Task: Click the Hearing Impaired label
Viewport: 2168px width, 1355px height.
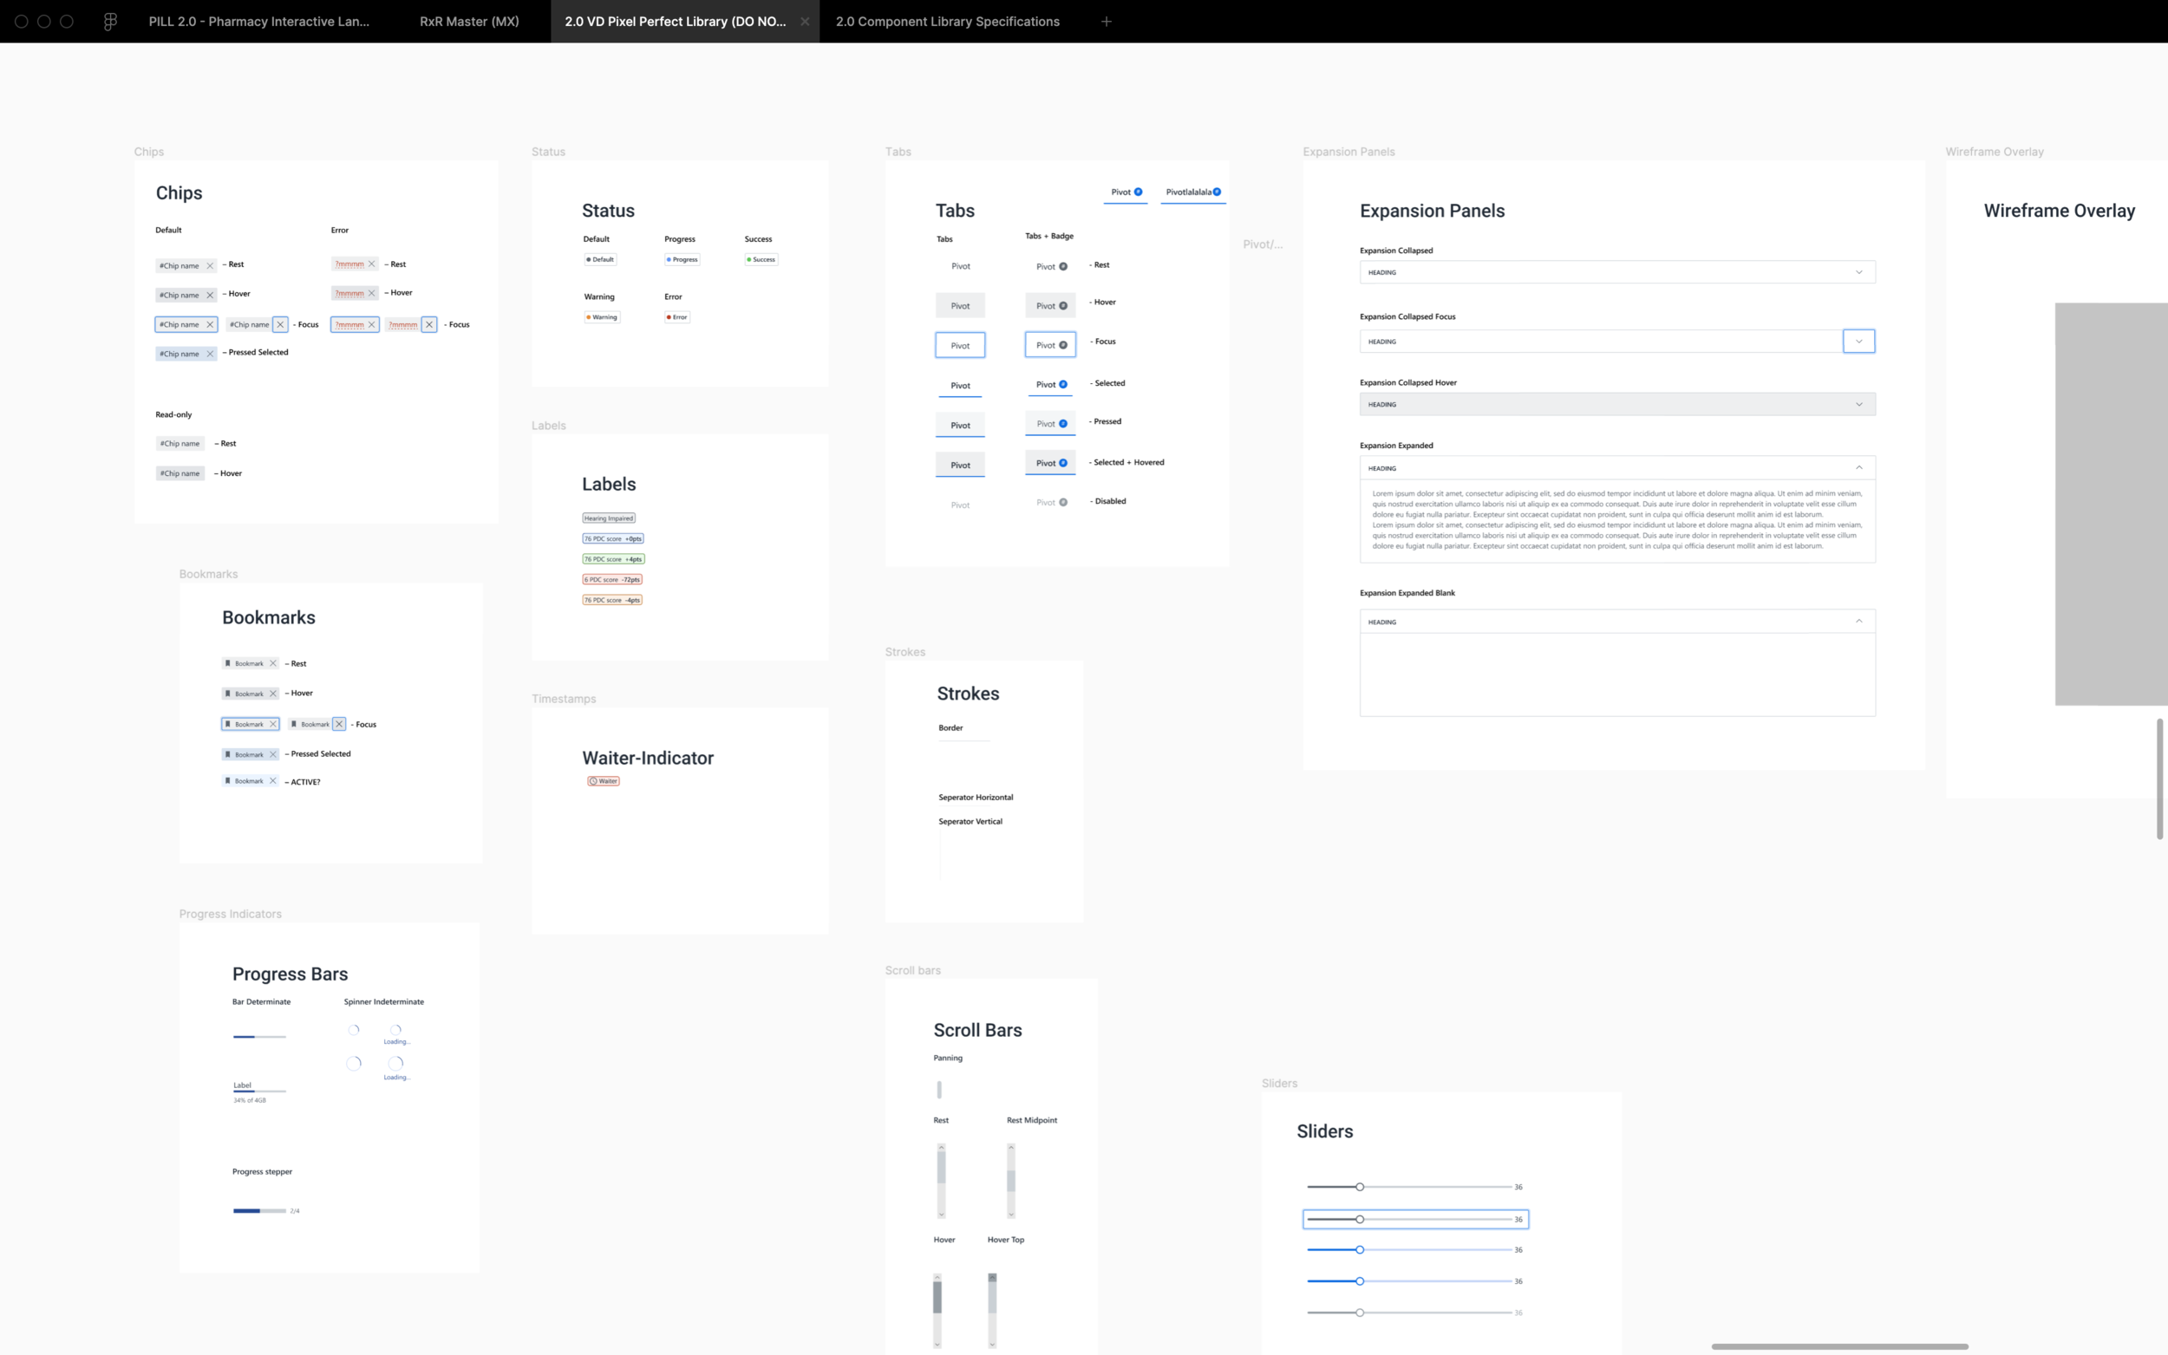Action: [x=609, y=518]
